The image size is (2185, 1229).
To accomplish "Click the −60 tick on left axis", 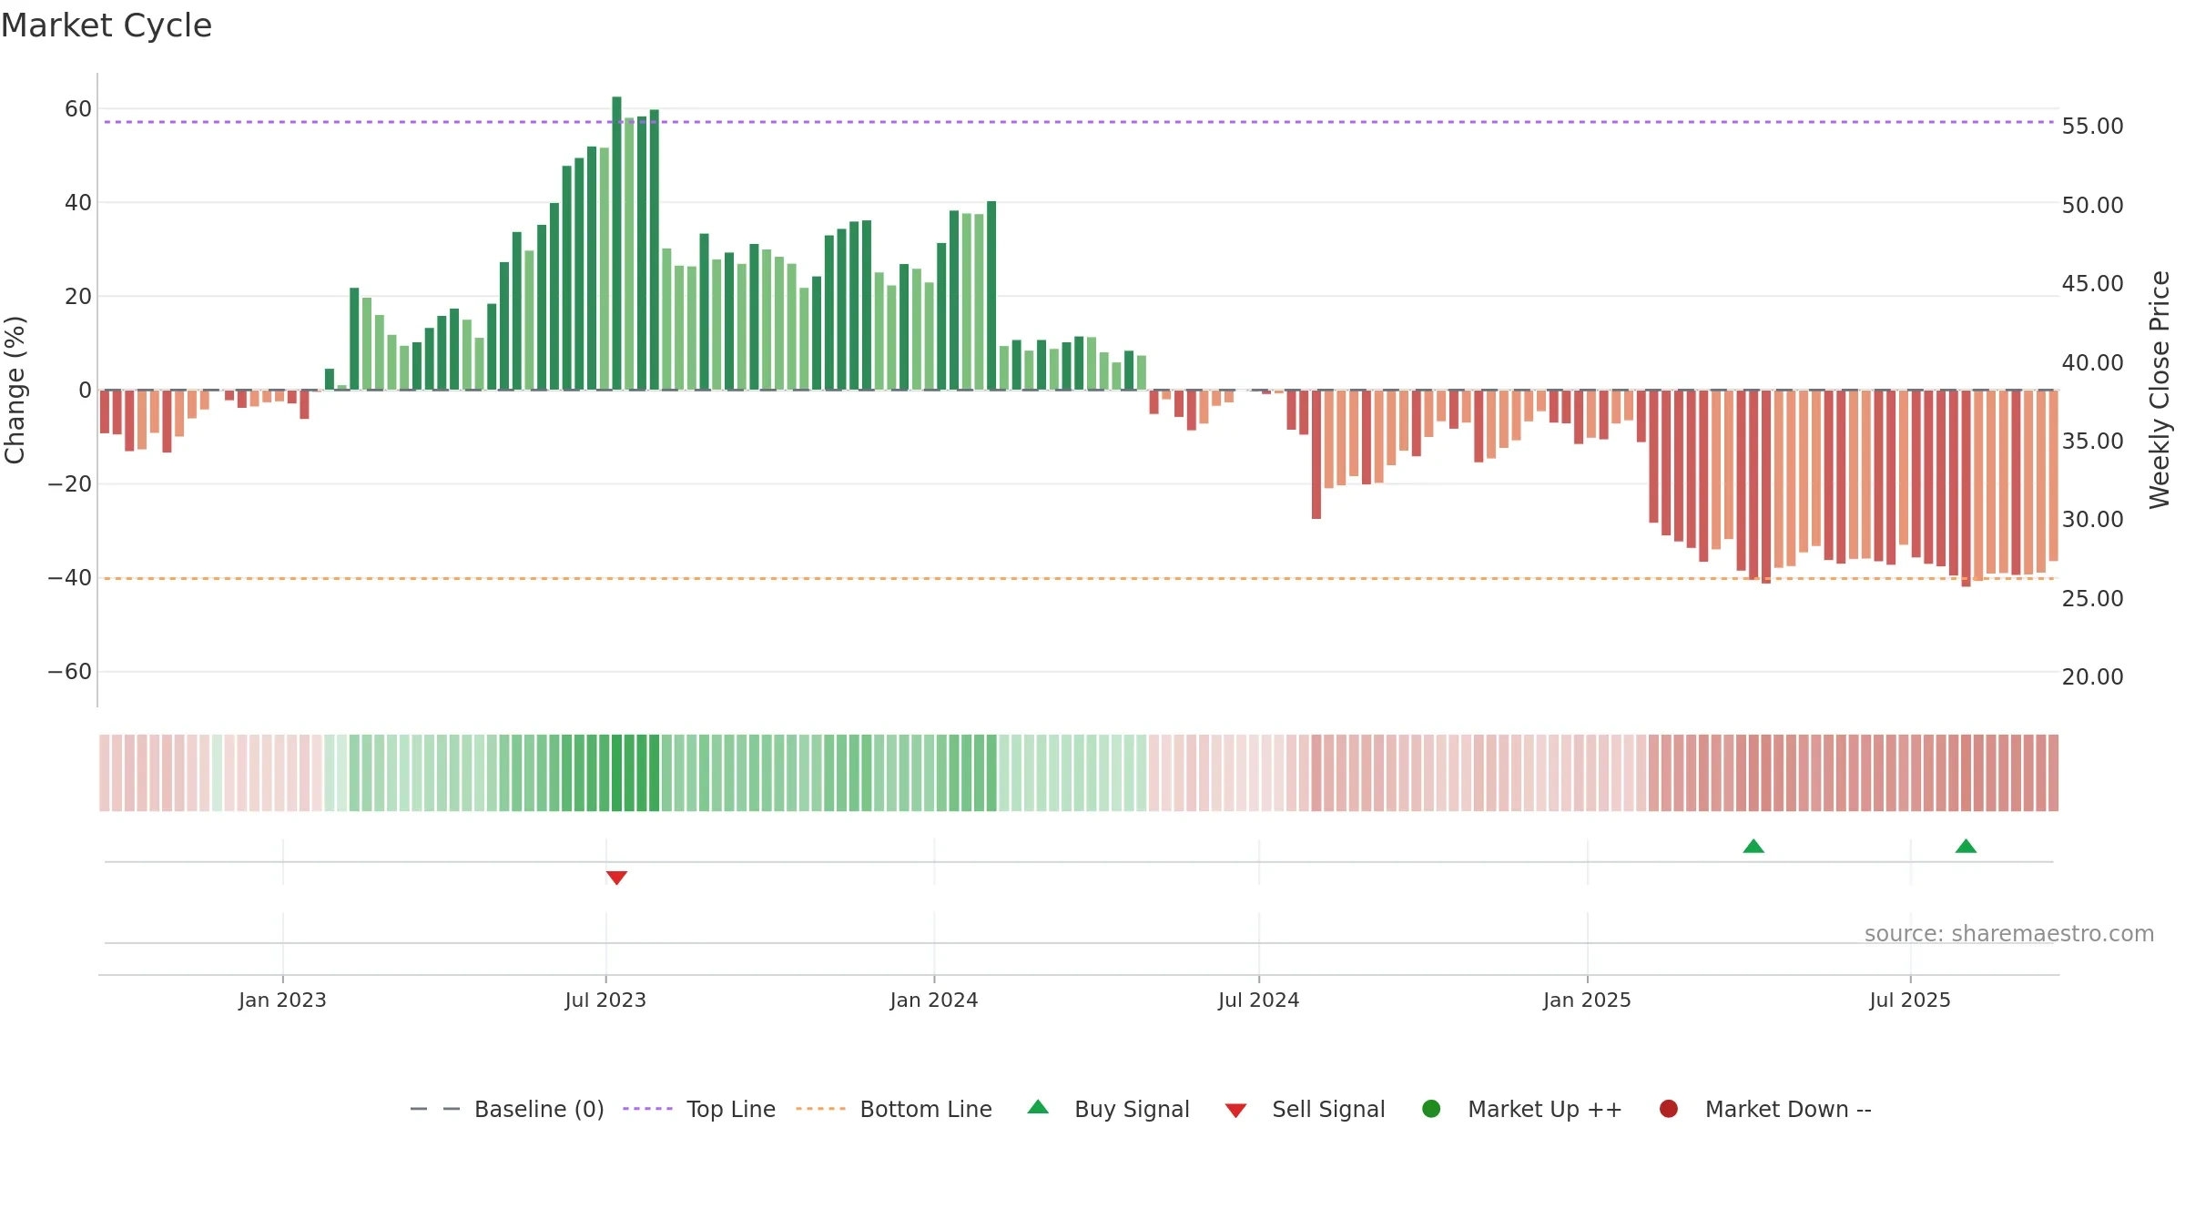I will coord(70,672).
